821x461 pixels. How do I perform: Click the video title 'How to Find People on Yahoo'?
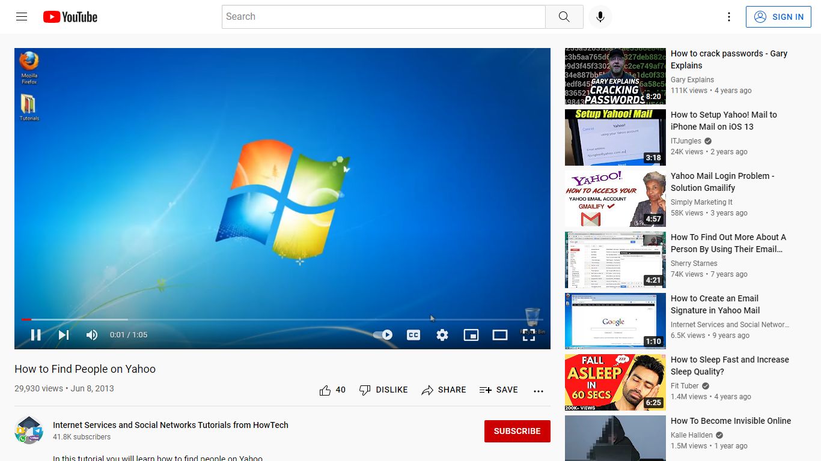(x=85, y=369)
